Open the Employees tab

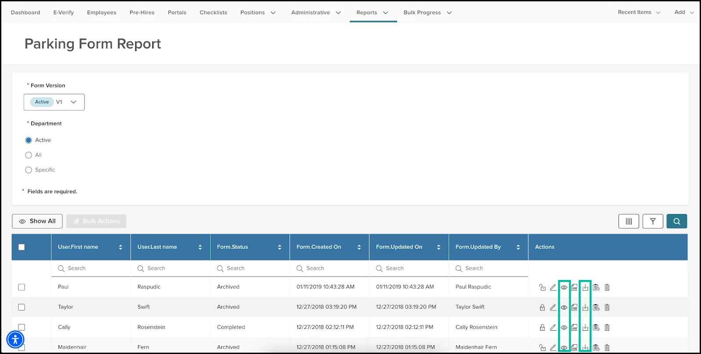[102, 12]
